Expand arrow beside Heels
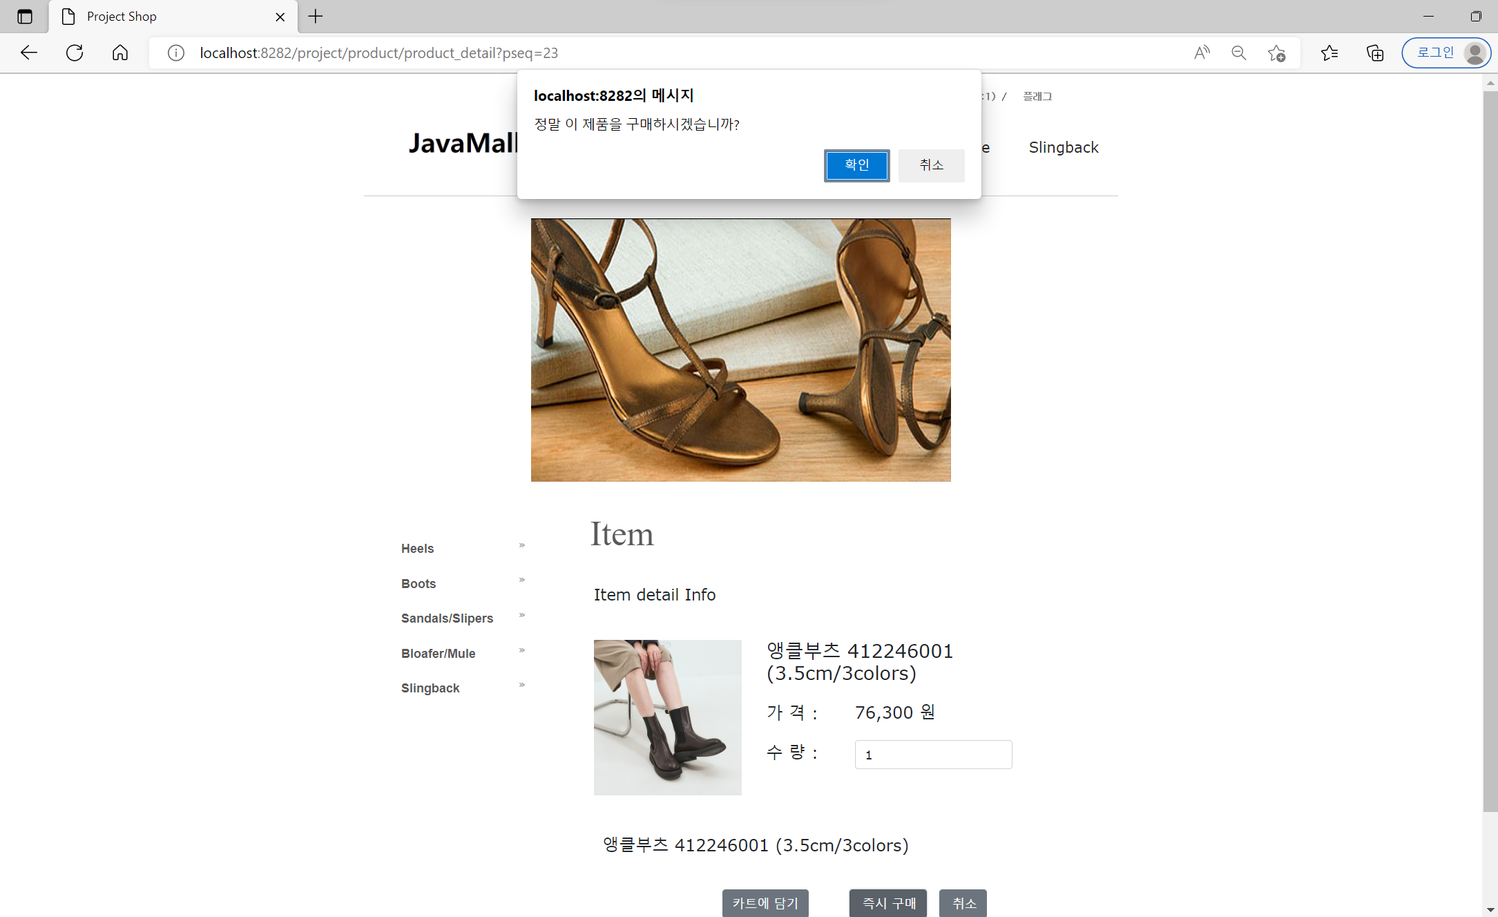The image size is (1498, 917). tap(522, 545)
